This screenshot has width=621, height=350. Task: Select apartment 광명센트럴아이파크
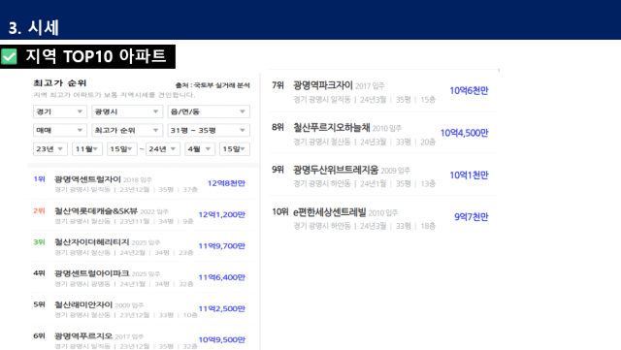[x=92, y=273]
